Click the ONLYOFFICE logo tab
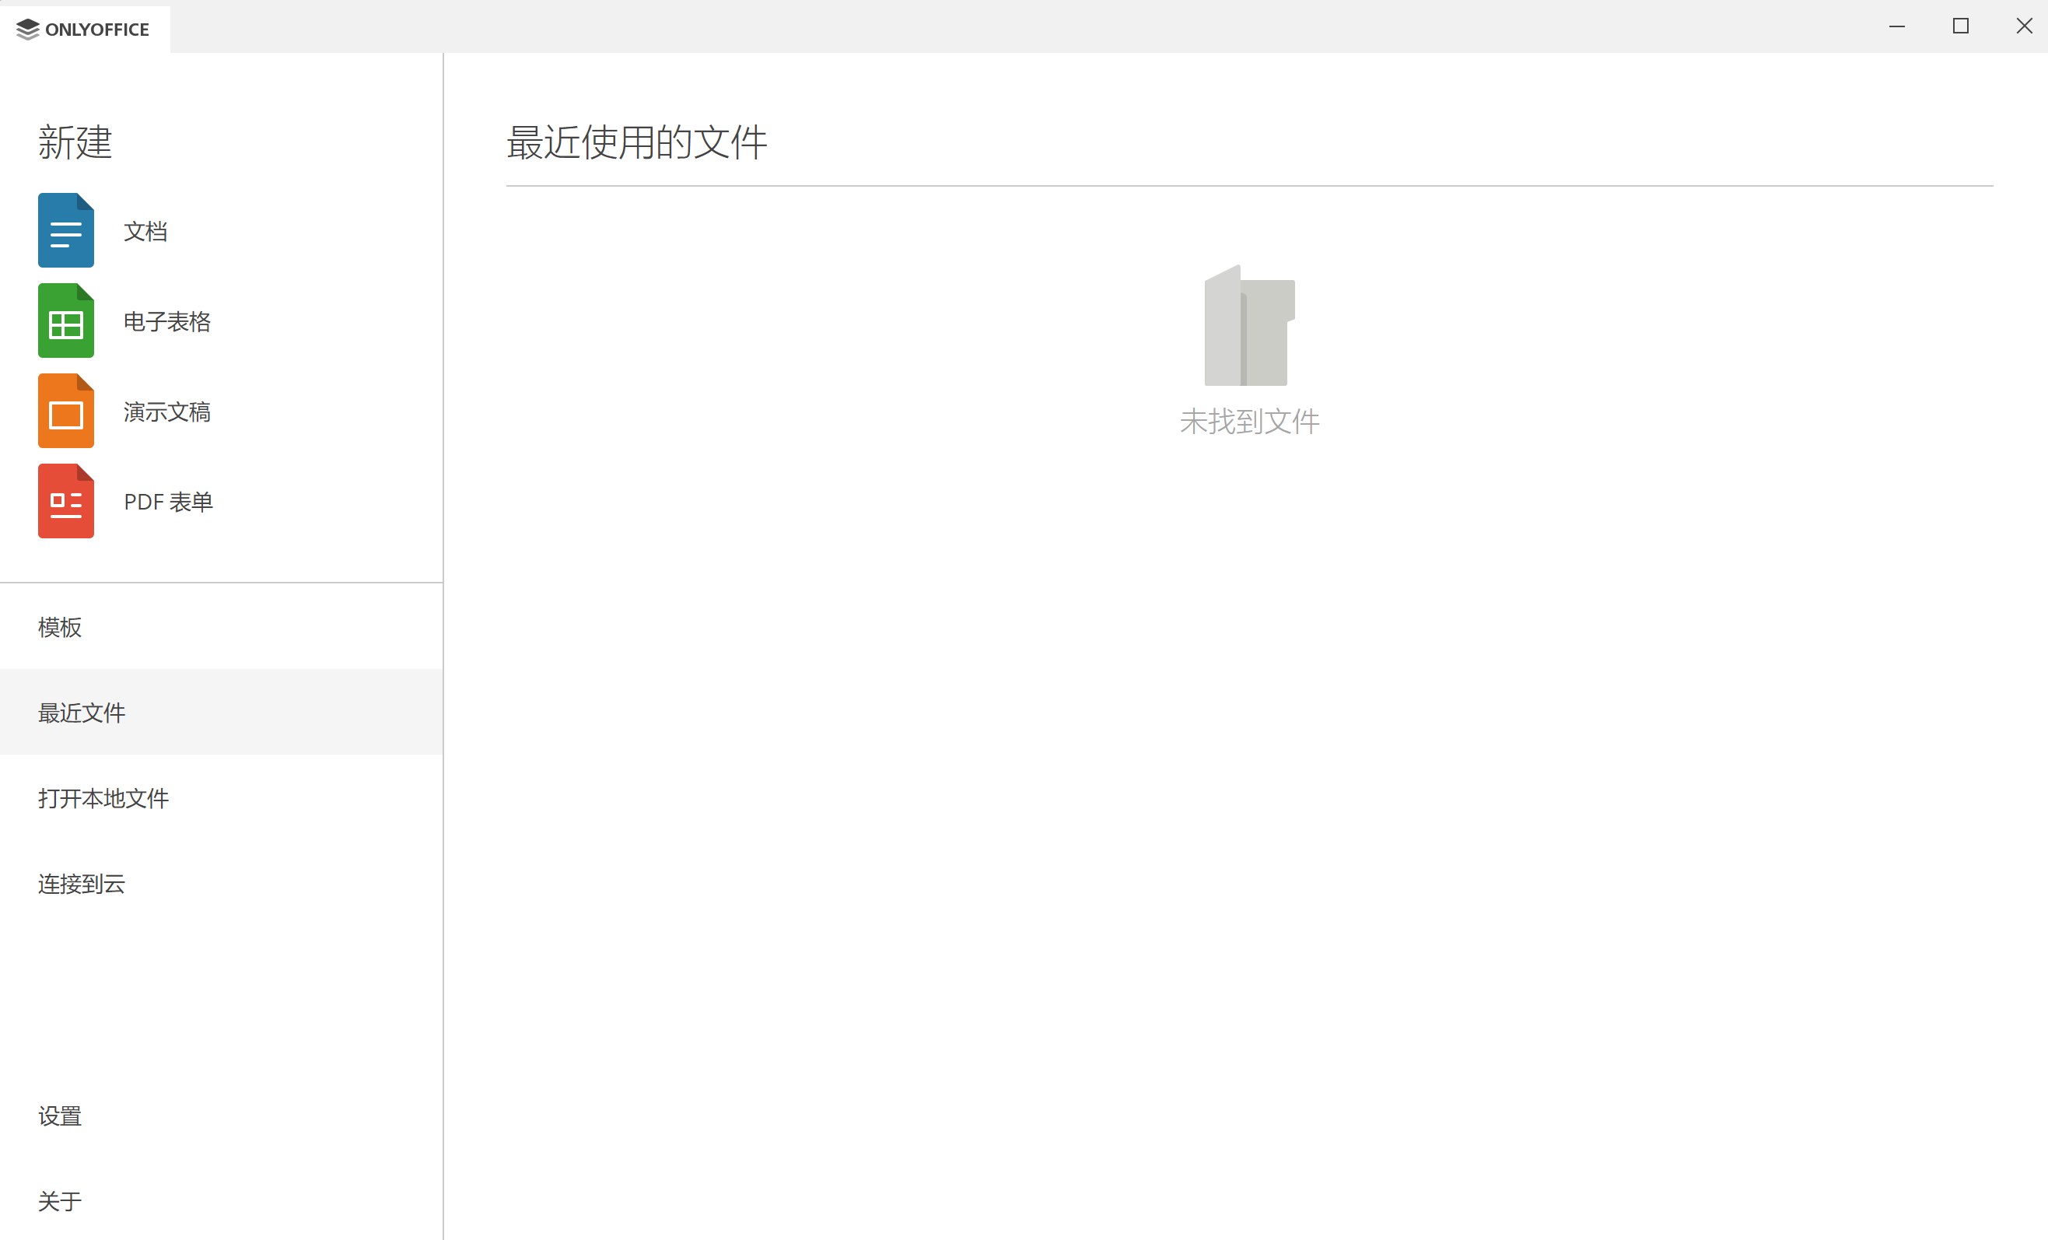 pos(84,29)
